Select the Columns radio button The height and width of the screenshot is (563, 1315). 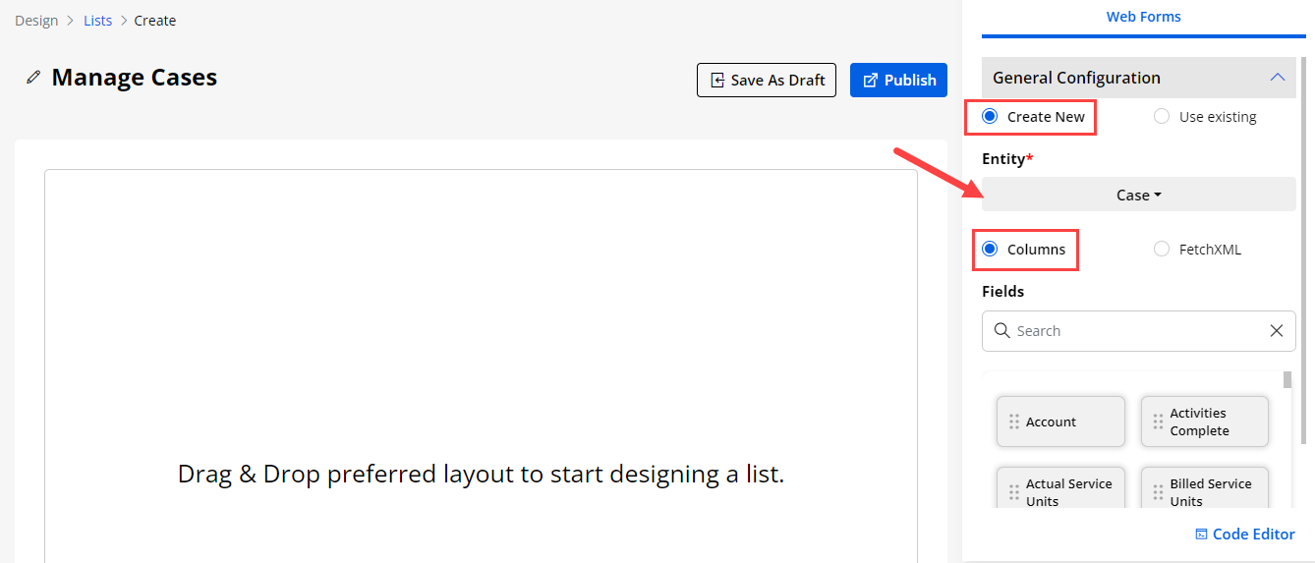coord(990,250)
